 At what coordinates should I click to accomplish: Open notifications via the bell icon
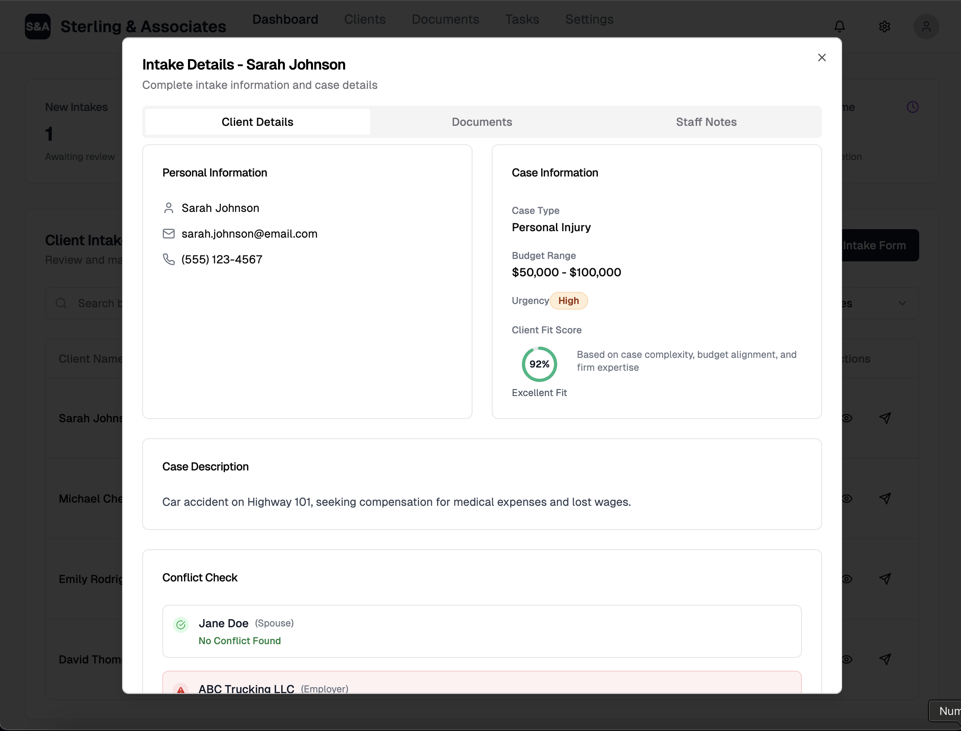(839, 27)
